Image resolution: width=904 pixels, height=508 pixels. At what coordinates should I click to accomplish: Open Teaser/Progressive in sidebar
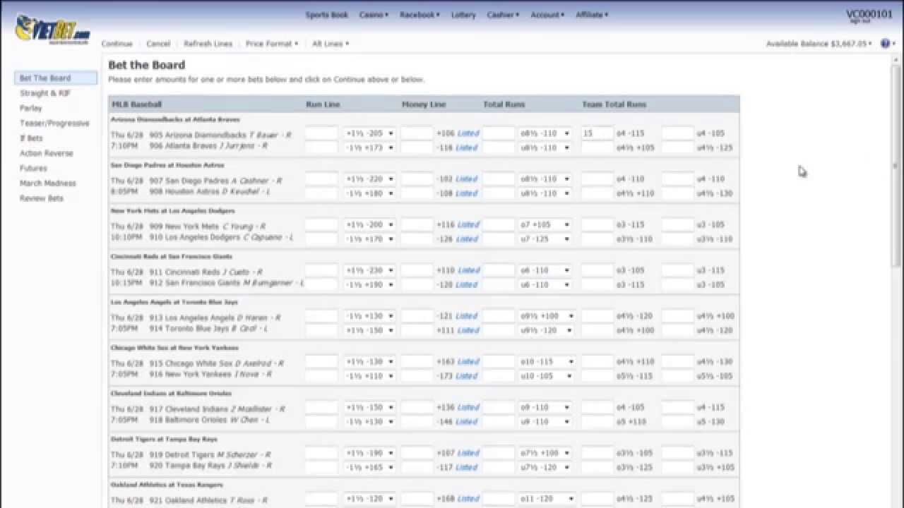pos(54,123)
